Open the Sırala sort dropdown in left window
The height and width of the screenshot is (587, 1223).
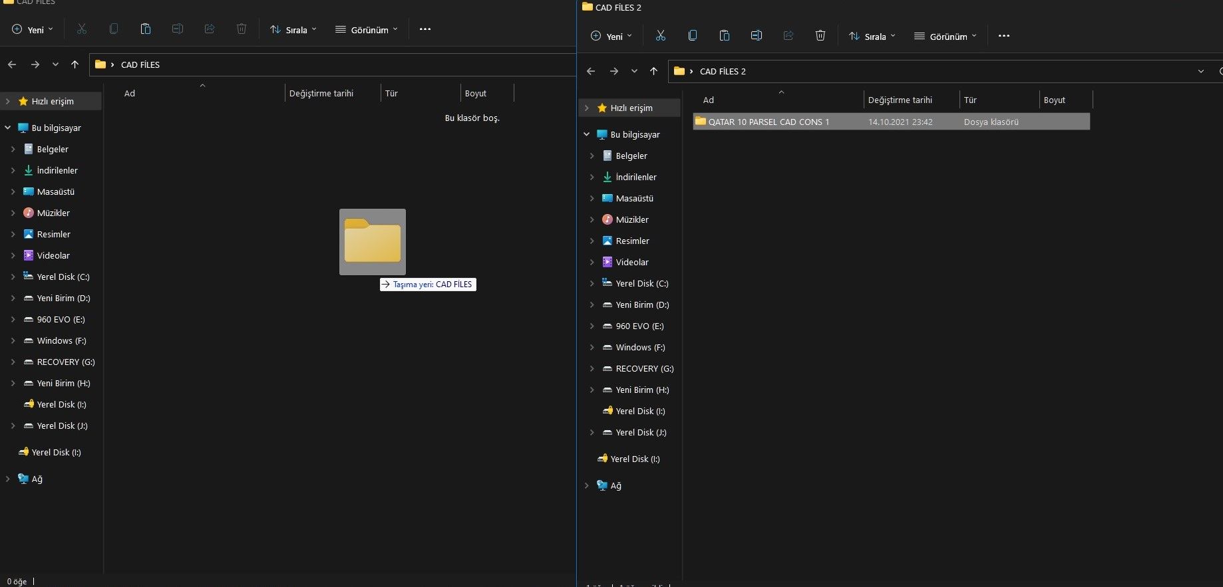tap(293, 29)
